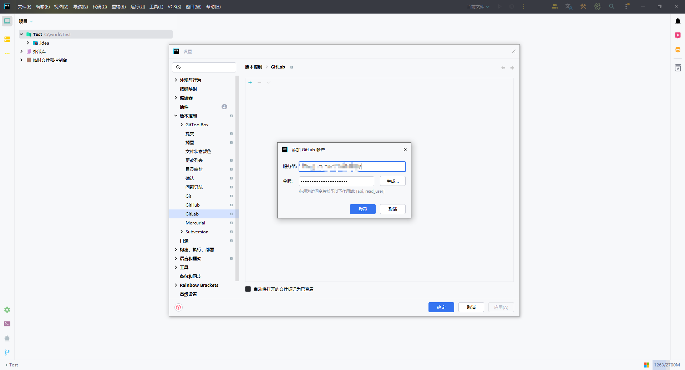The width and height of the screenshot is (685, 370).
Task: Expand the 语言和框架 settings node
Action: click(x=176, y=258)
